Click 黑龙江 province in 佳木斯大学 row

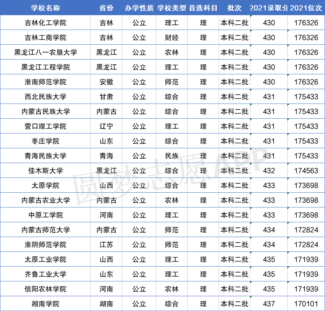106,170
